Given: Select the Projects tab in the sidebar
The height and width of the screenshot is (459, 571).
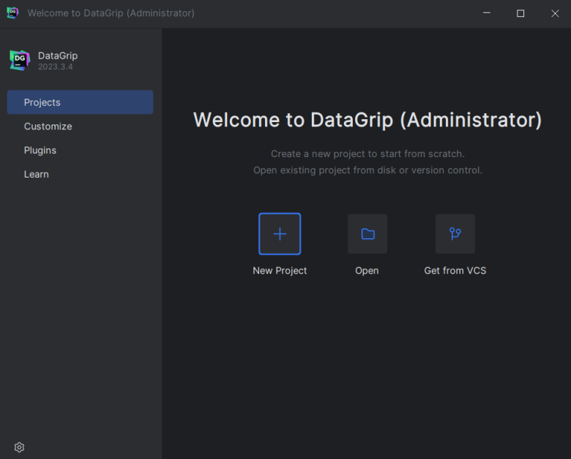Looking at the screenshot, I should (x=80, y=102).
